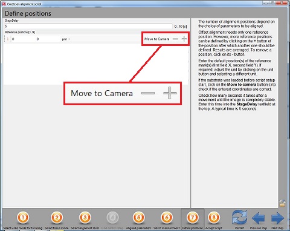Click the StageDelay text field
The height and width of the screenshot is (231, 290).
(x=88, y=26)
